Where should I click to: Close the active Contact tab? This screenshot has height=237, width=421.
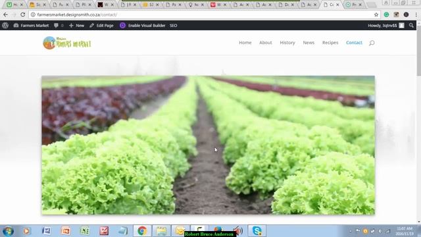pyautogui.click(x=337, y=5)
